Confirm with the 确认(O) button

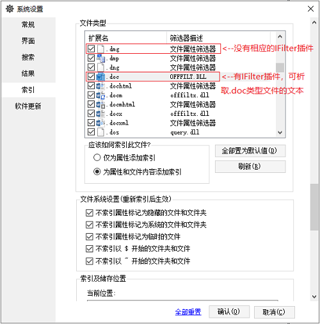pyautogui.click(x=229, y=312)
